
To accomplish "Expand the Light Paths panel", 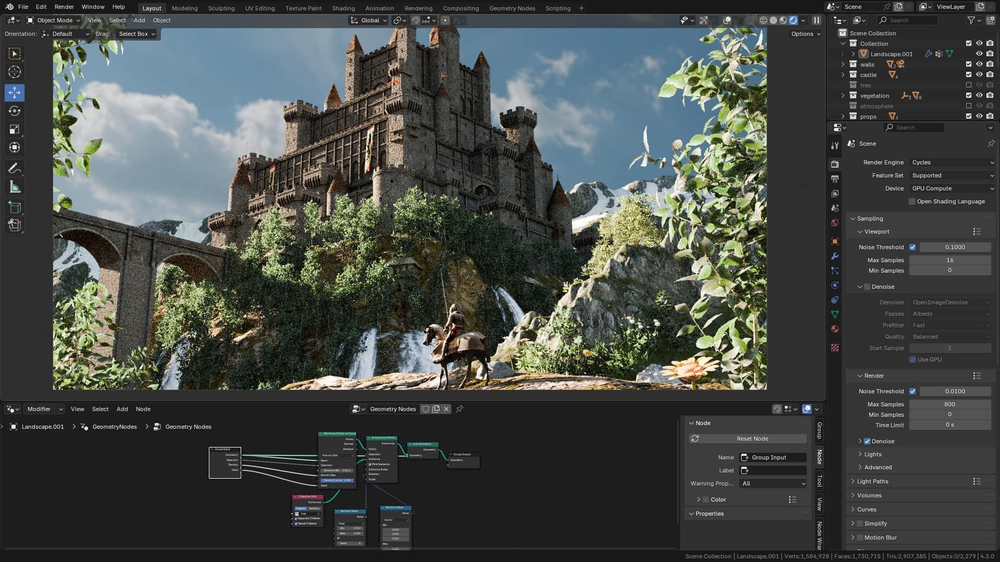I will pos(872,481).
